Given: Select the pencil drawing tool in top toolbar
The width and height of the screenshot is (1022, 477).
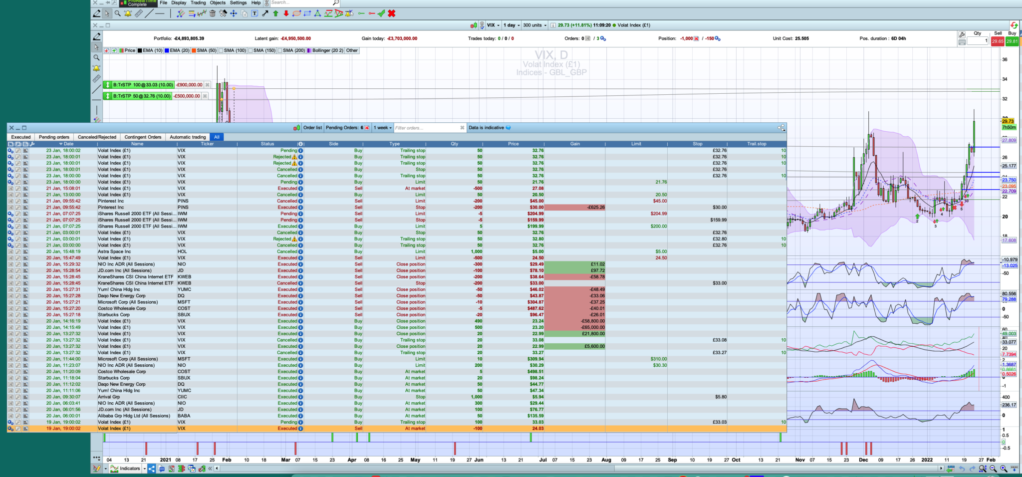Looking at the screenshot, I should pyautogui.click(x=97, y=13).
